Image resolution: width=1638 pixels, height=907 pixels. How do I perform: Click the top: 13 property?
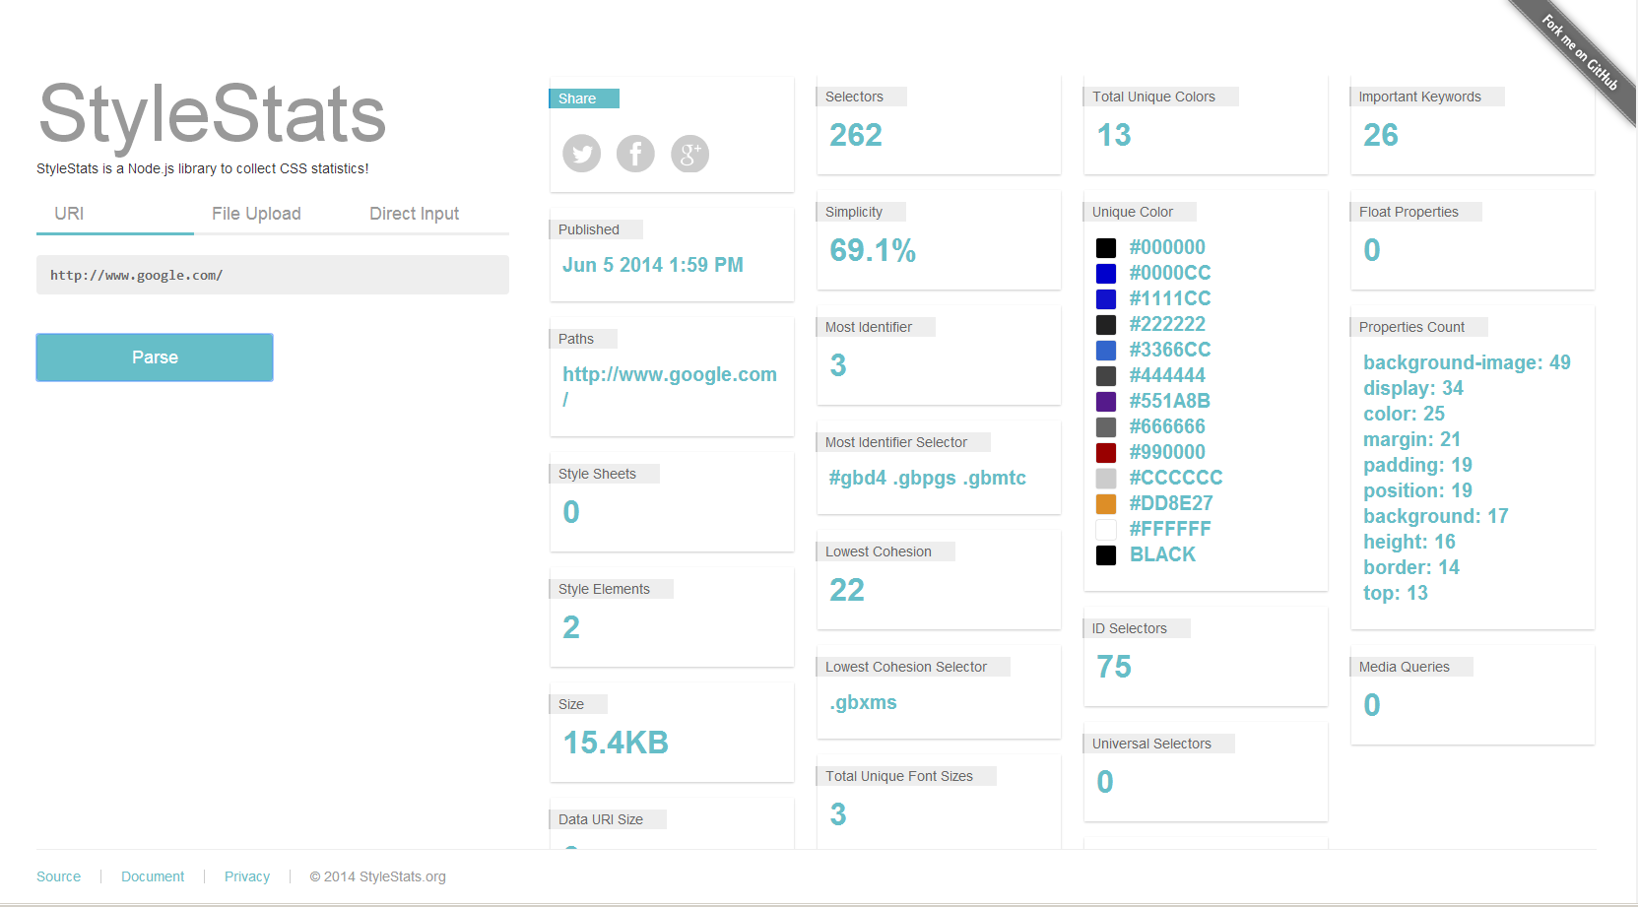[x=1396, y=593]
